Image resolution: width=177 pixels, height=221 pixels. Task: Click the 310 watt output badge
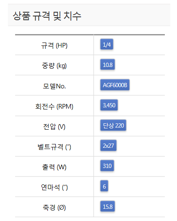click(x=107, y=165)
